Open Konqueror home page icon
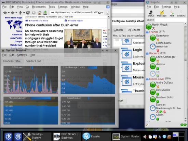Screen dimensions: 188x141 (39, 13)
